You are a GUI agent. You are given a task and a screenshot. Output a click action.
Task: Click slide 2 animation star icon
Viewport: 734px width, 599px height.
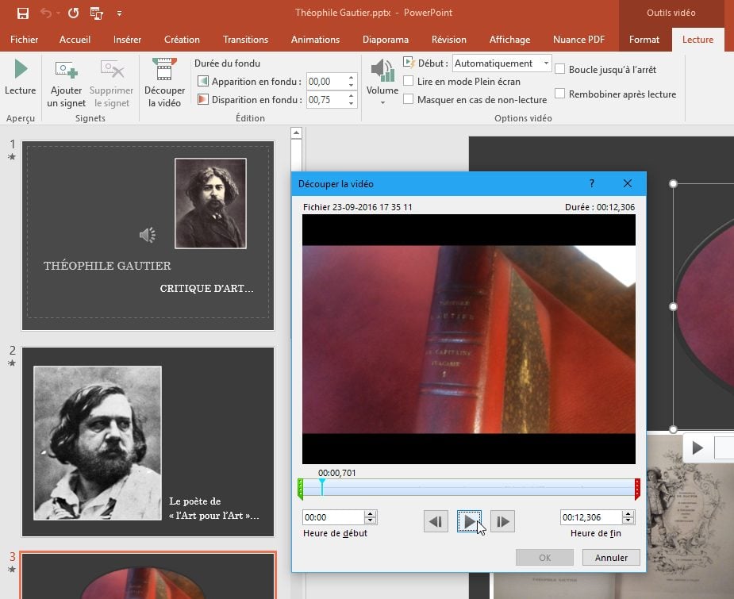coord(12,363)
